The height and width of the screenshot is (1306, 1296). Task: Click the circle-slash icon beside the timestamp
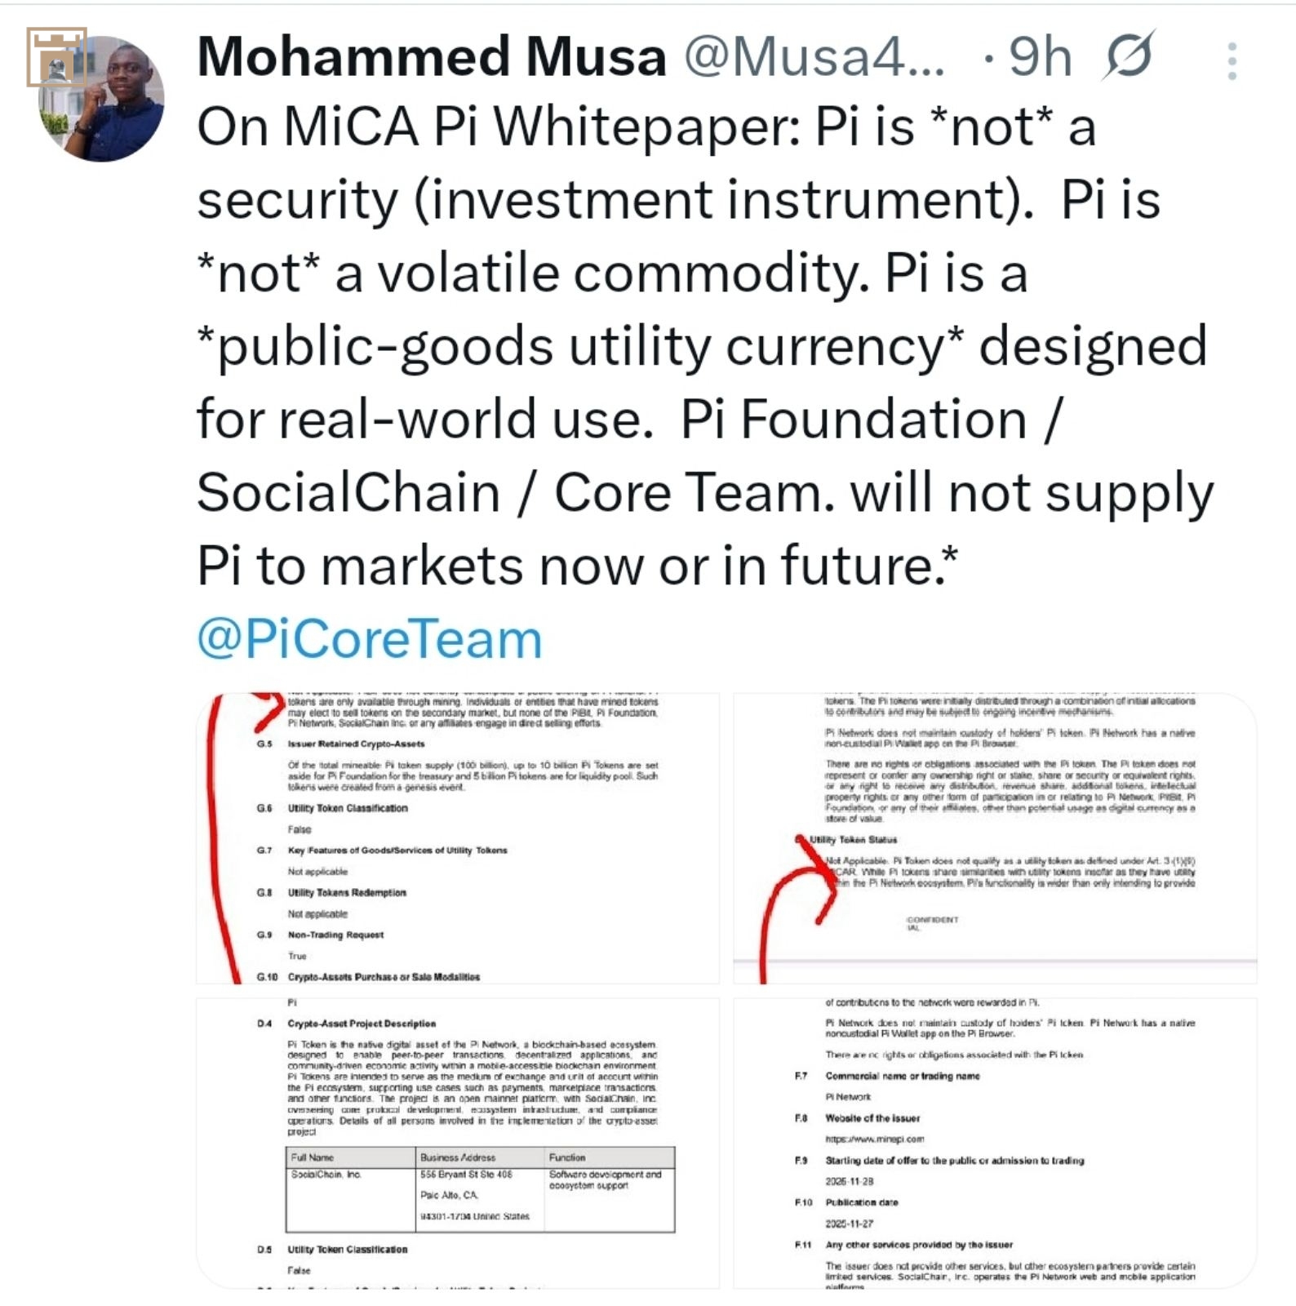pyautogui.click(x=1129, y=56)
